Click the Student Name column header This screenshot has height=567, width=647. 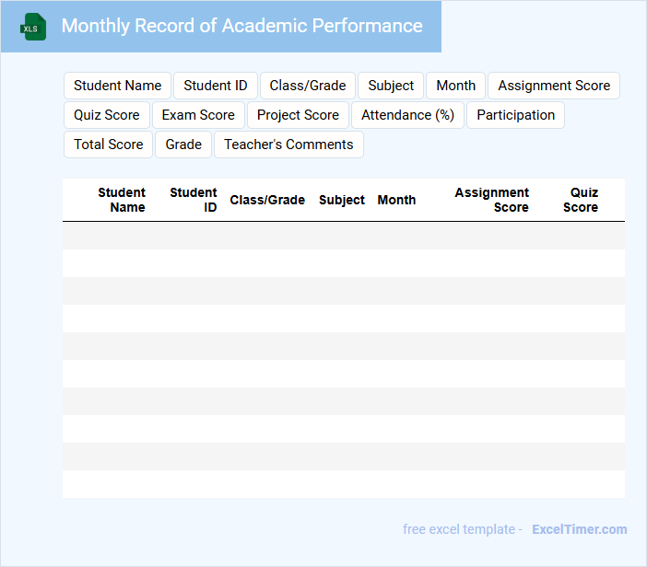(x=122, y=200)
